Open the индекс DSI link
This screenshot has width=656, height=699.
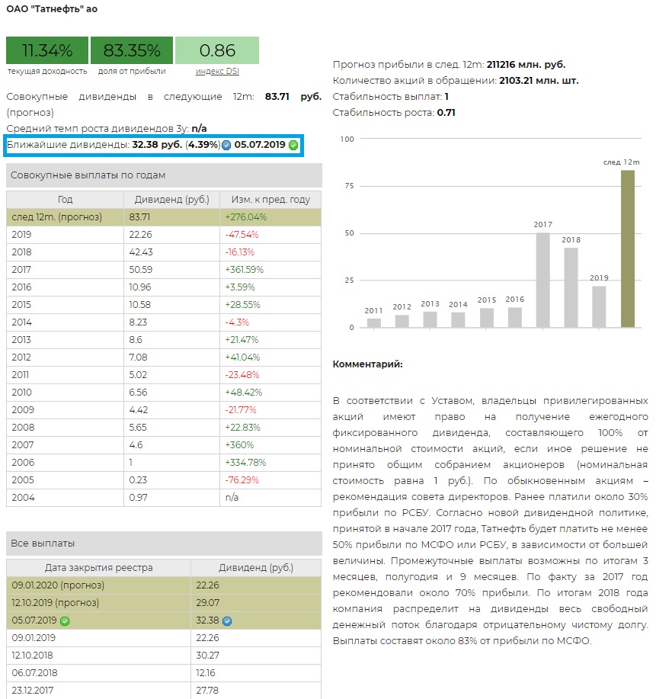point(216,71)
